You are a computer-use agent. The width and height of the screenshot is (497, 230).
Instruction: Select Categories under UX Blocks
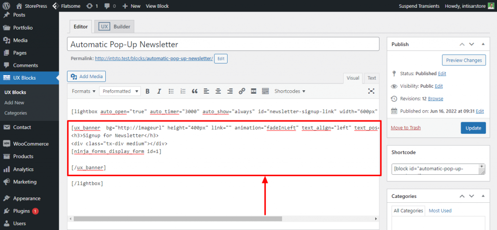pyautogui.click(x=16, y=113)
